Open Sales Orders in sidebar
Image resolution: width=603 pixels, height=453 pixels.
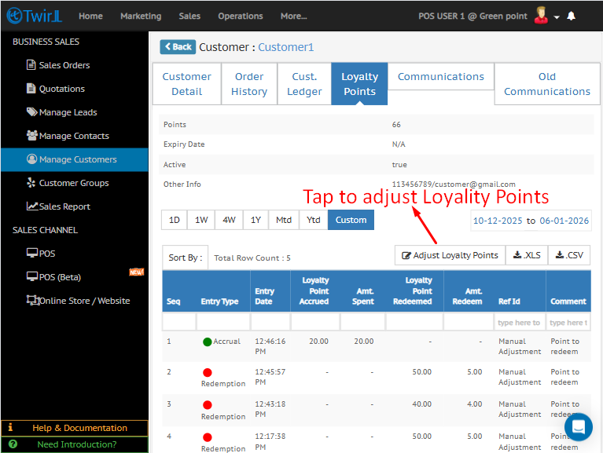[x=64, y=65]
